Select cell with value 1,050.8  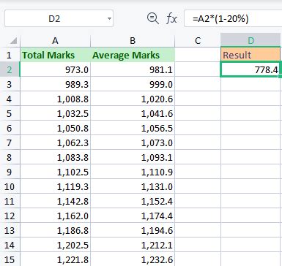55,128
